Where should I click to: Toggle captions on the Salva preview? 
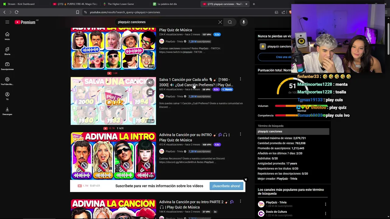150,92
